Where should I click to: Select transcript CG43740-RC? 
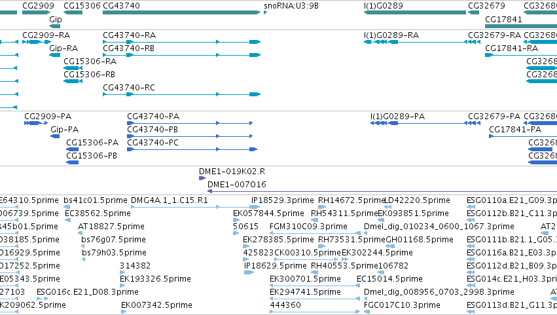tap(181, 94)
